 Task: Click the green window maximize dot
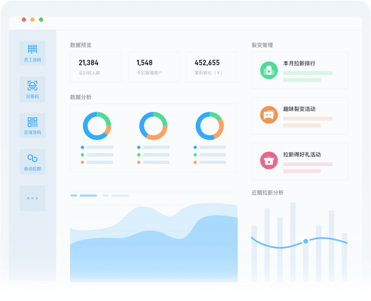41,19
